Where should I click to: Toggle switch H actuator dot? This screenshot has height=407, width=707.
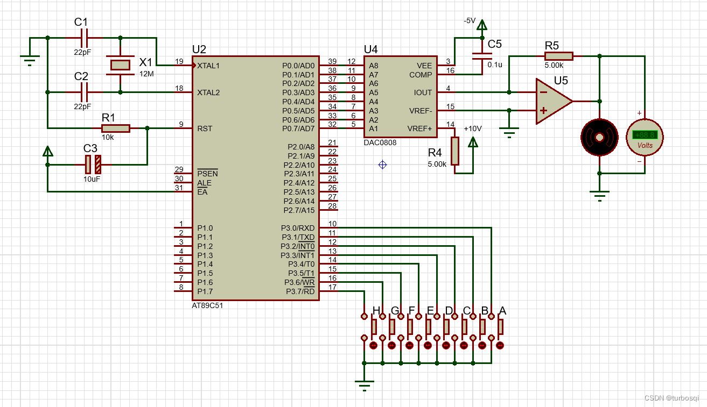click(373, 345)
